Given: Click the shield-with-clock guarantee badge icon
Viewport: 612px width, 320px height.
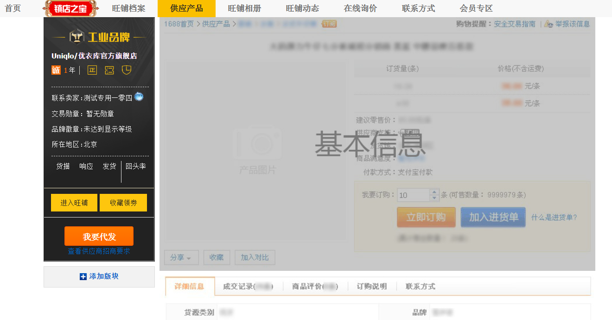Looking at the screenshot, I should (x=126, y=70).
